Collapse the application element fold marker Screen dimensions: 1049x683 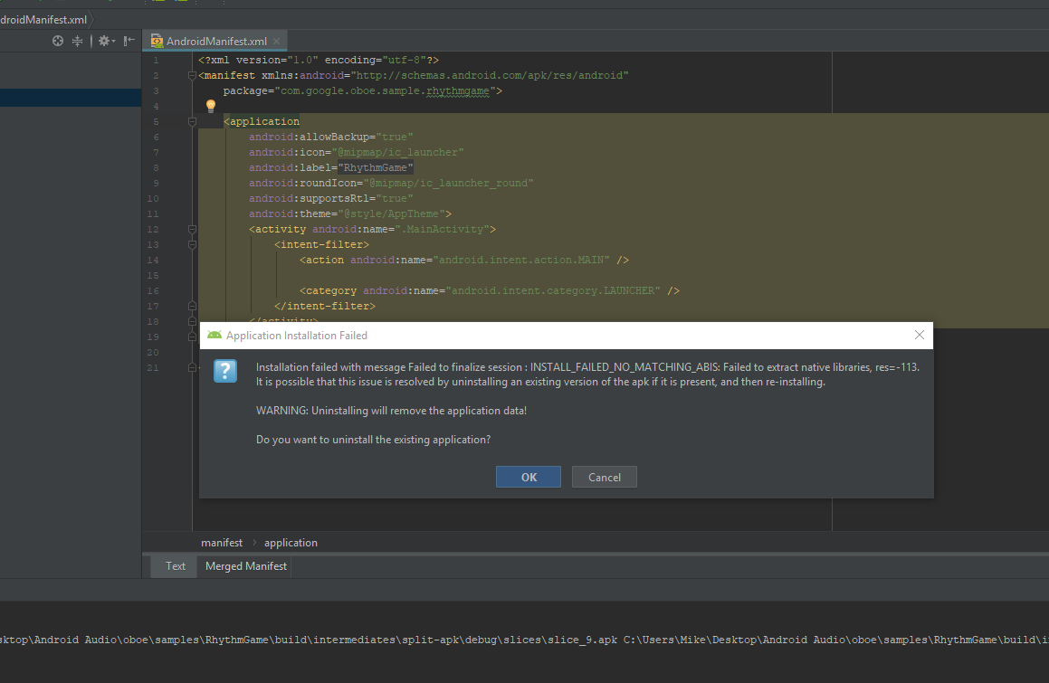pyautogui.click(x=191, y=120)
